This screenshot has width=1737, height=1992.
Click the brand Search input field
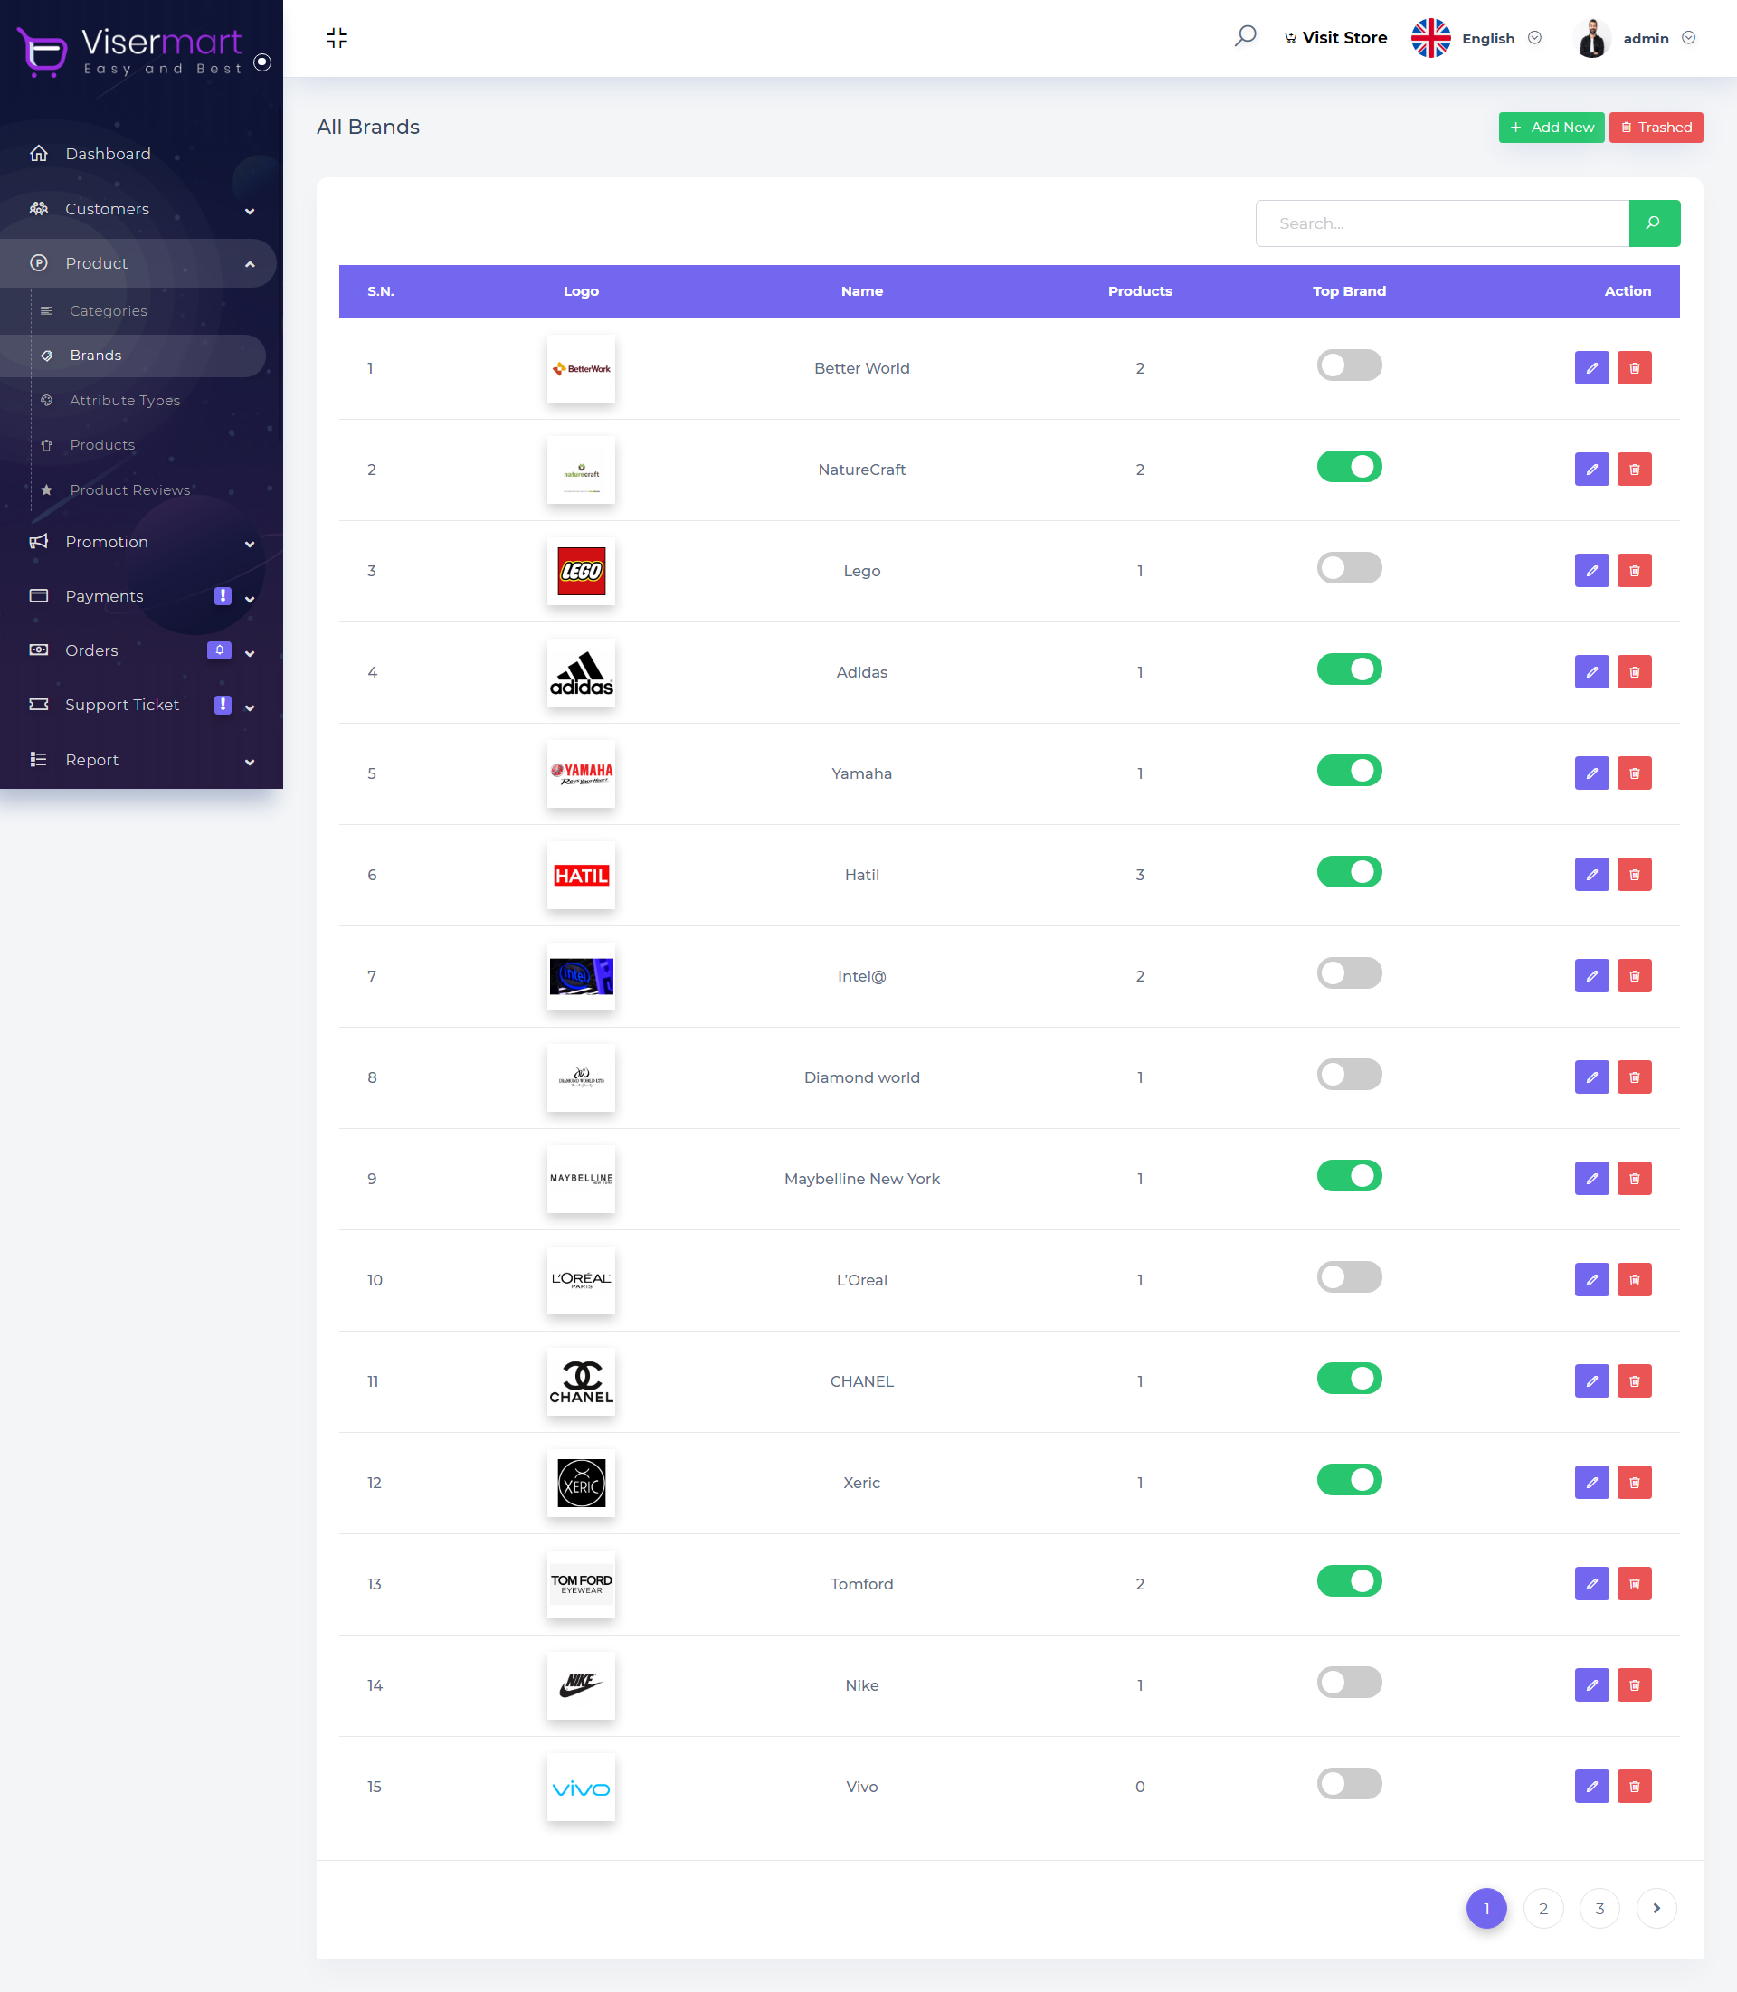pyautogui.click(x=1441, y=223)
